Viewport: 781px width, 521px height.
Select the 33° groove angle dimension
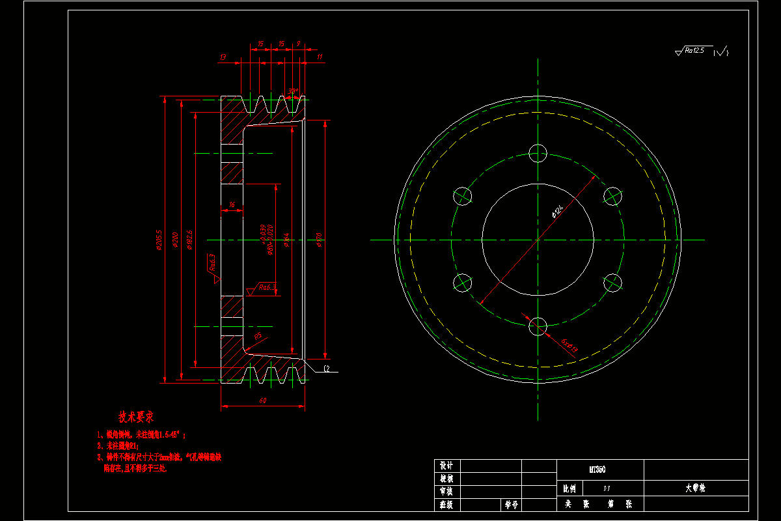point(293,91)
